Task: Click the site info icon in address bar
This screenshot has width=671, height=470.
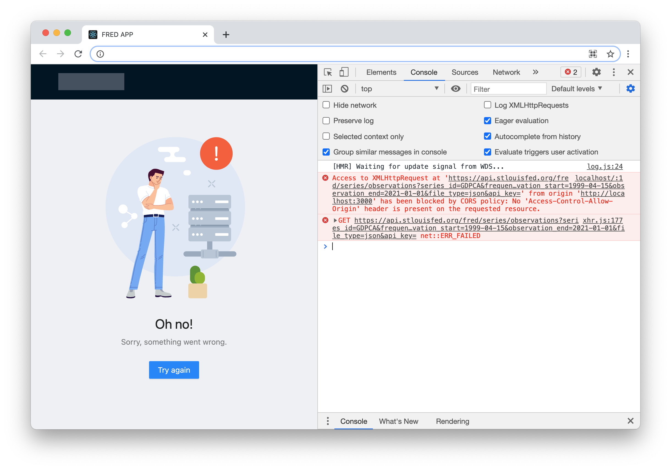Action: [x=100, y=54]
